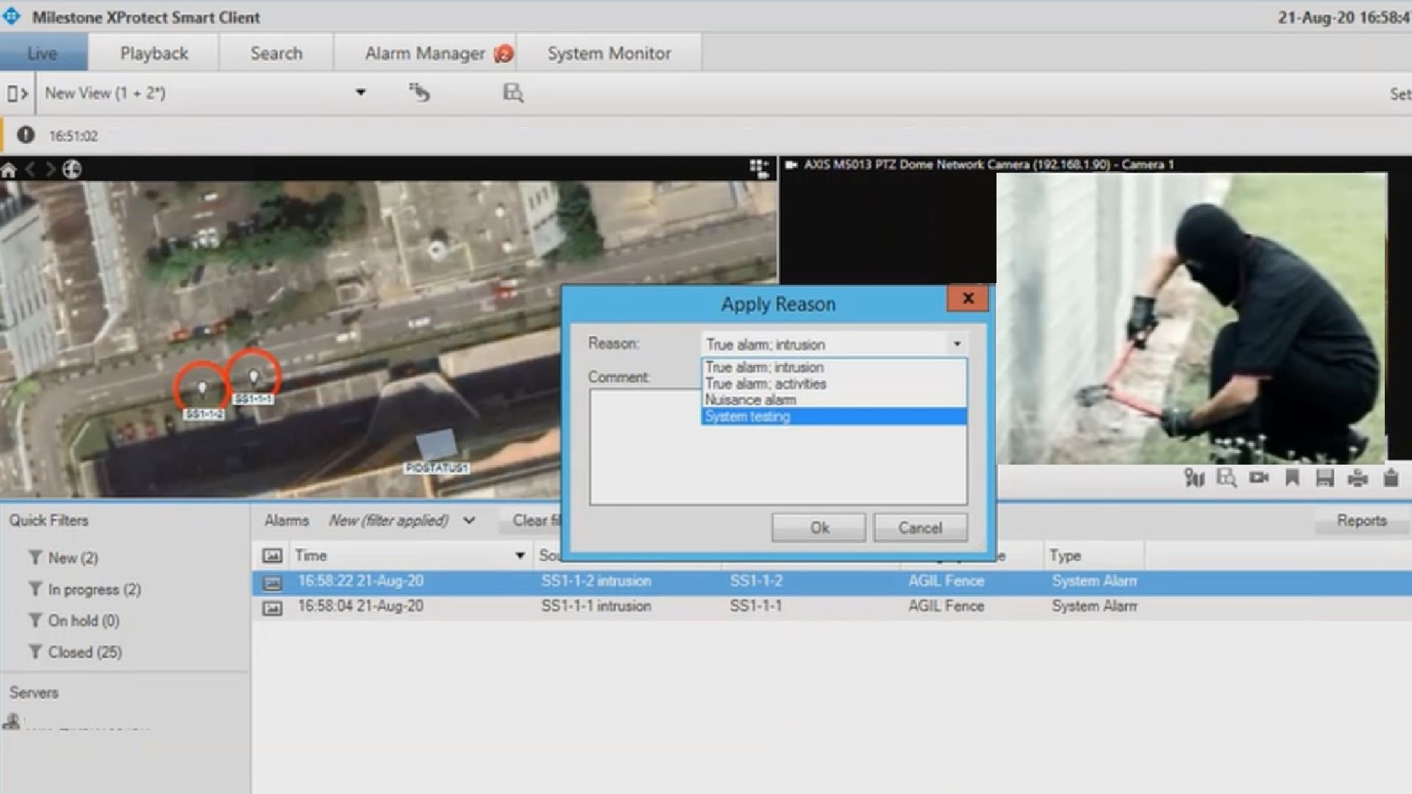Open the Reason combo box dropdown arrow

(x=957, y=344)
